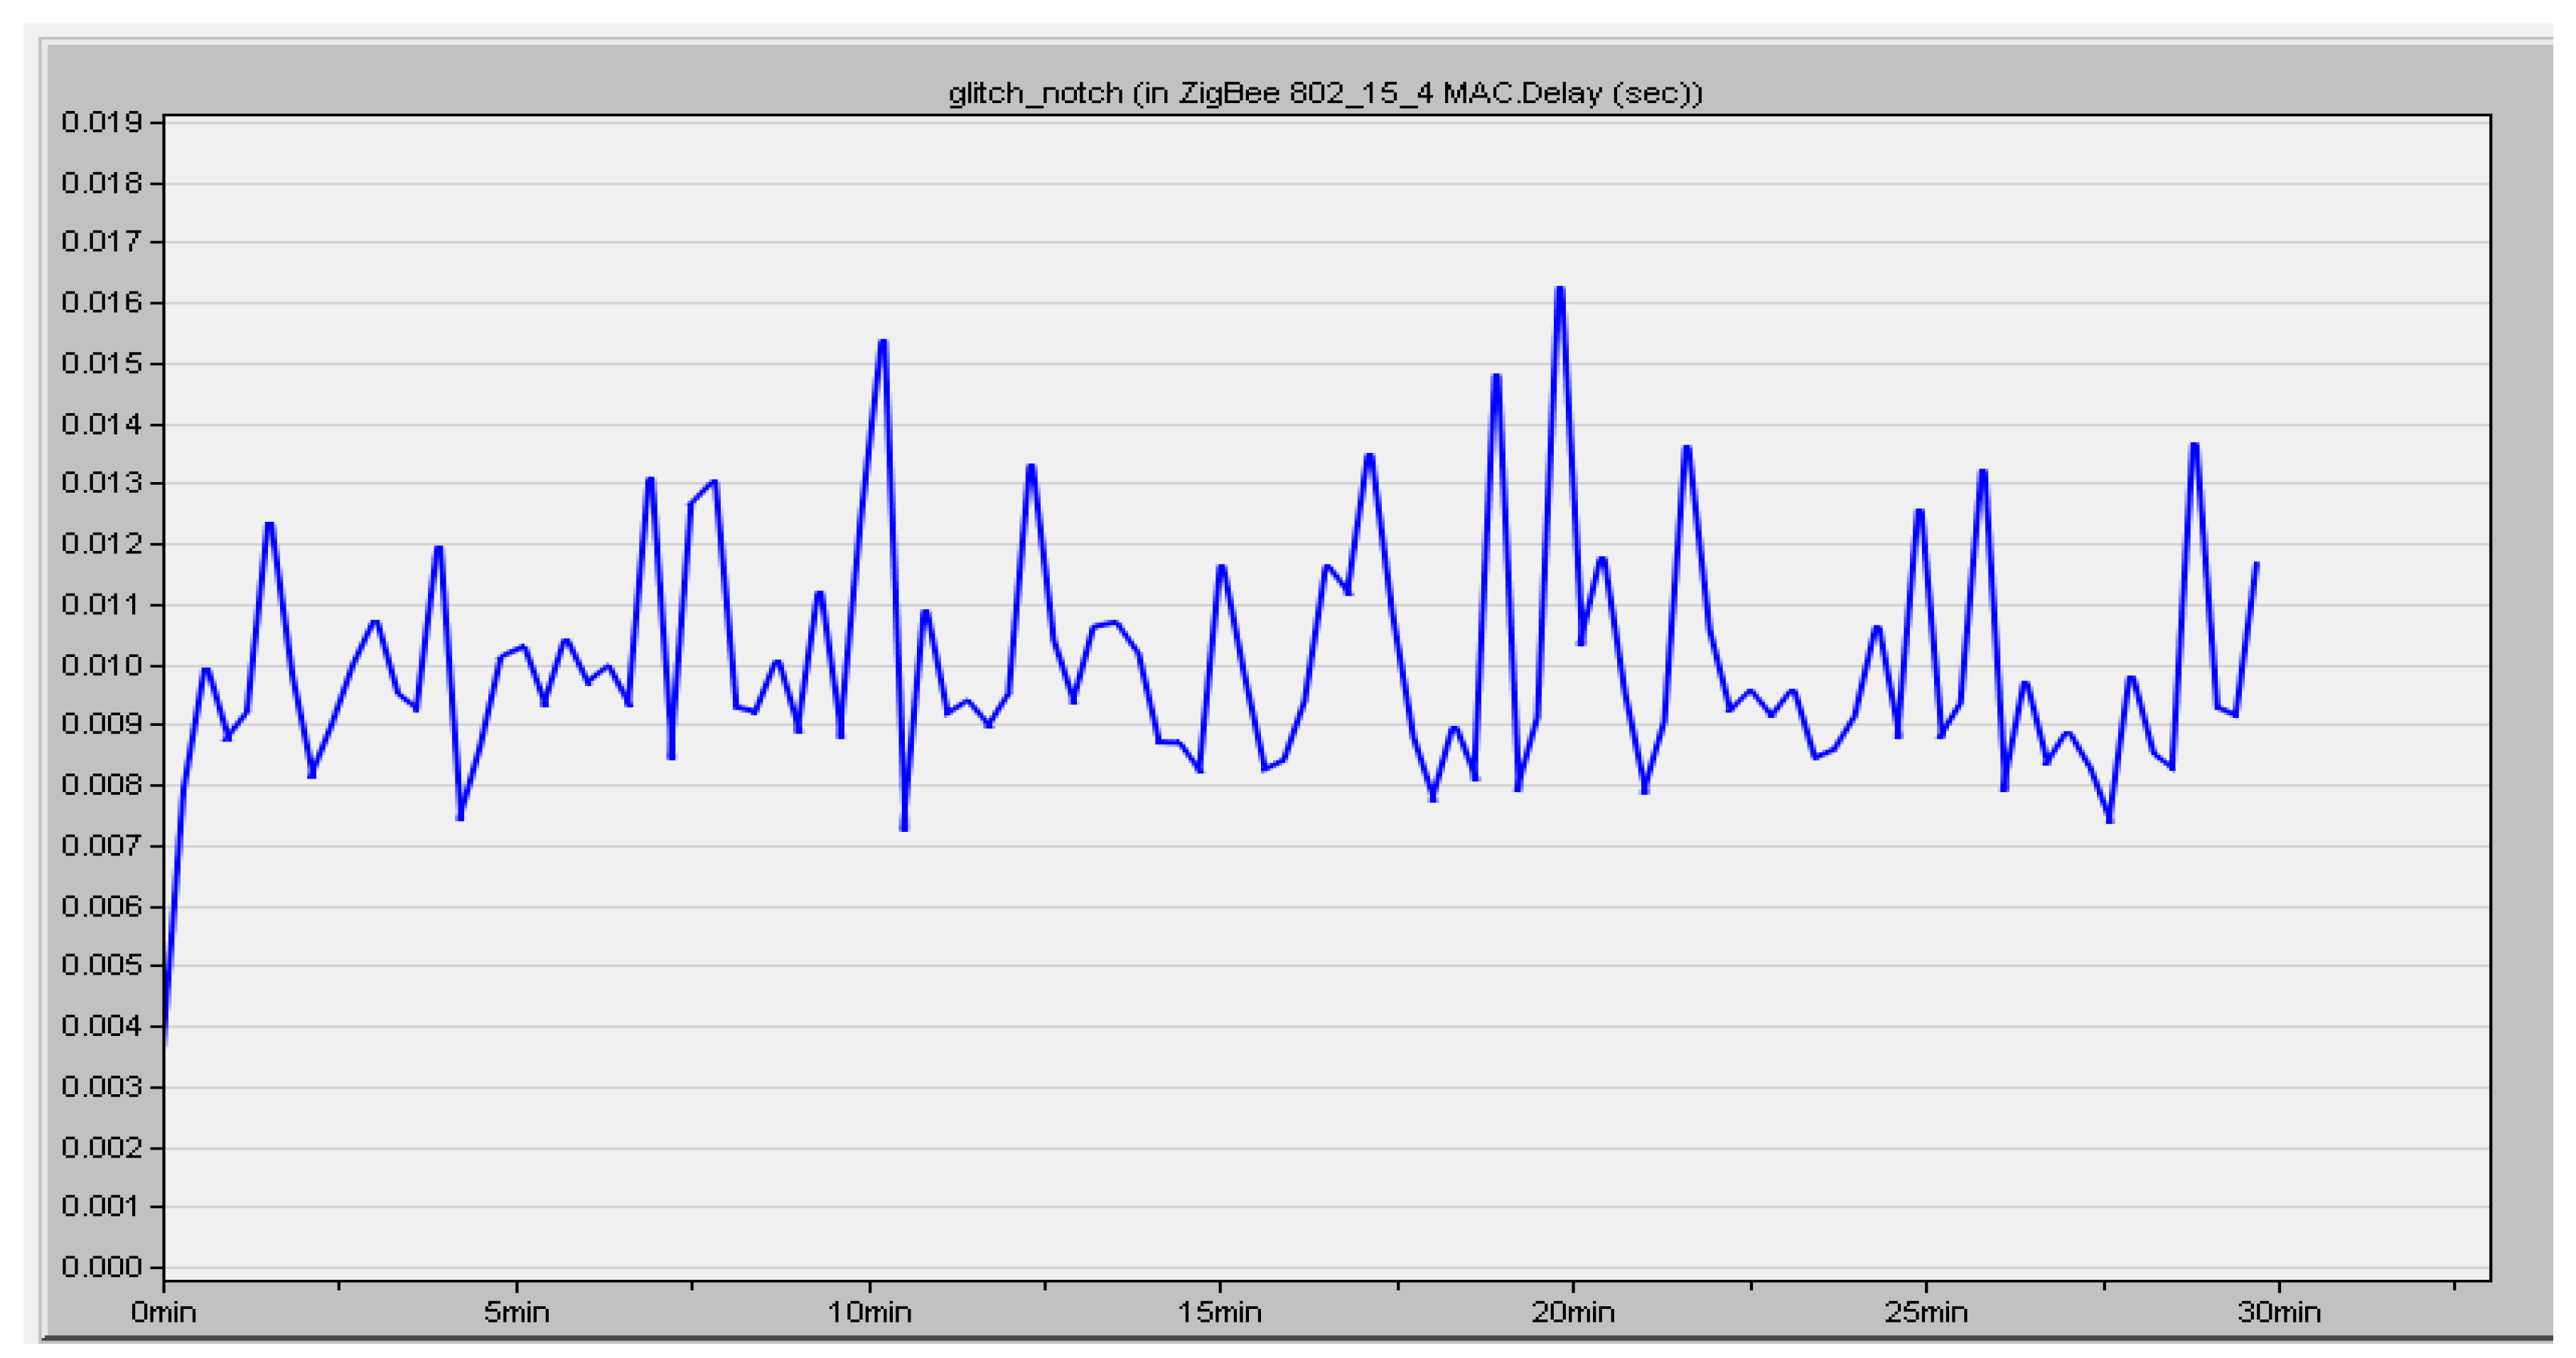Click the glitch_notch chart title
The width and height of the screenshot is (2576, 1358).
pos(1324,93)
